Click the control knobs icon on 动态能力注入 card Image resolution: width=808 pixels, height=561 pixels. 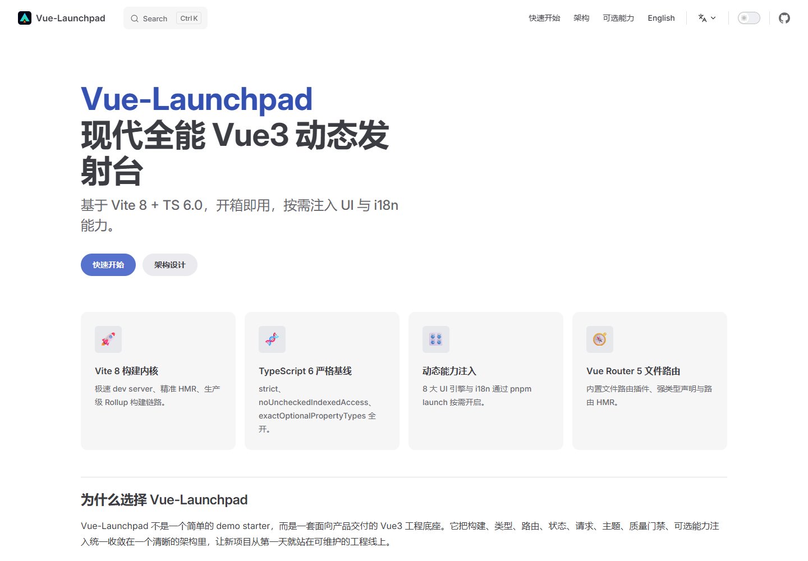[x=436, y=339]
